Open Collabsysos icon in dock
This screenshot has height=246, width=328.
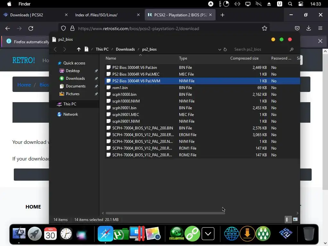pos(176,234)
